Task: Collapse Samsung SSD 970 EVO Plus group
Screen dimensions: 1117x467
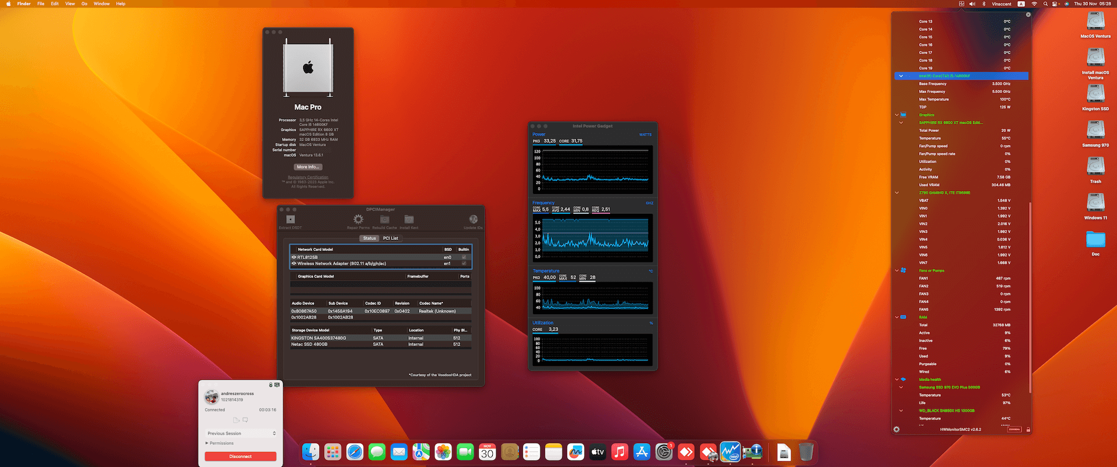Action: pyautogui.click(x=901, y=387)
